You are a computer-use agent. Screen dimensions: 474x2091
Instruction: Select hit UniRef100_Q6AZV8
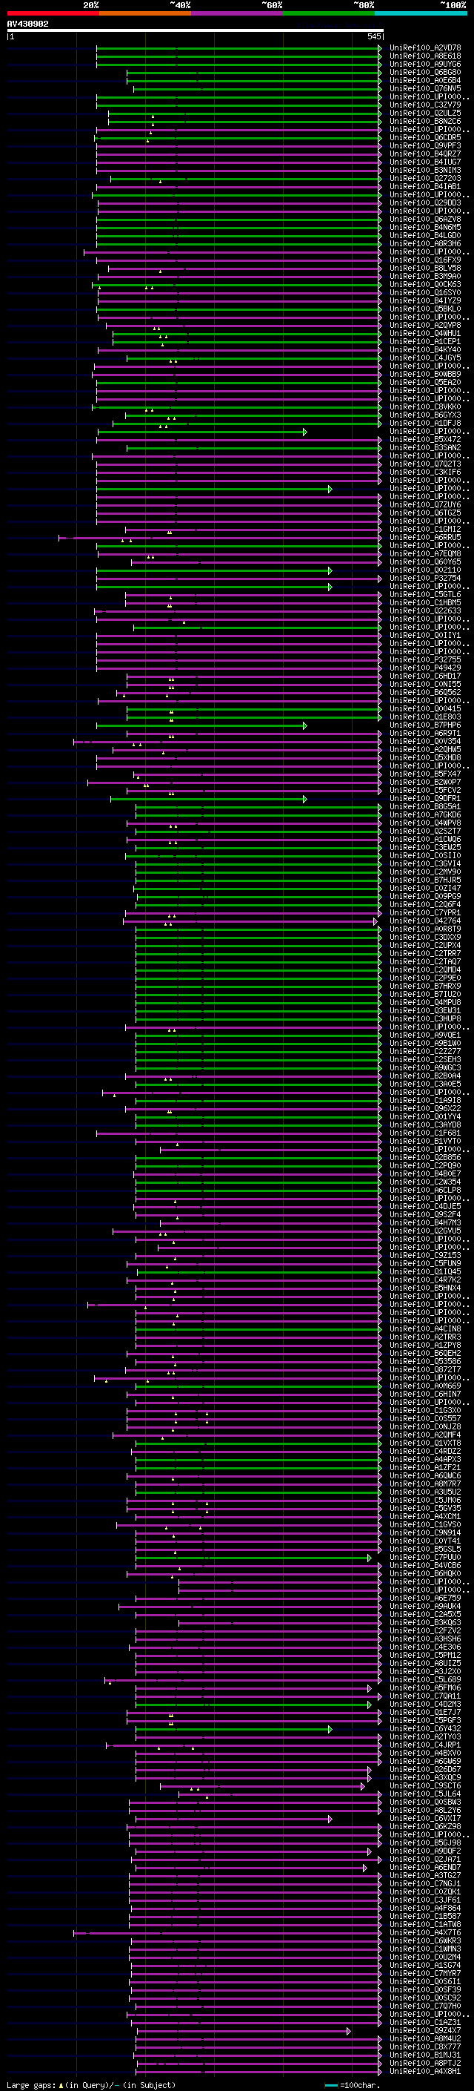pos(425,219)
